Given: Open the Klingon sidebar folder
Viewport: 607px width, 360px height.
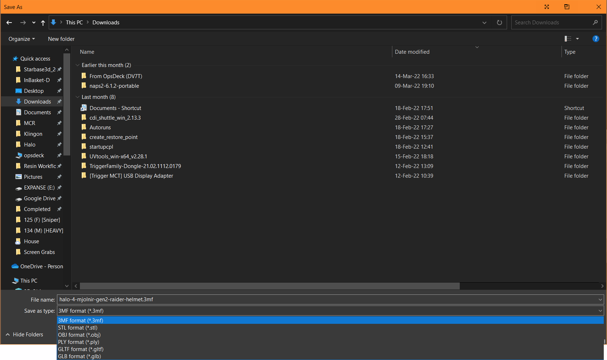Looking at the screenshot, I should pyautogui.click(x=33, y=134).
